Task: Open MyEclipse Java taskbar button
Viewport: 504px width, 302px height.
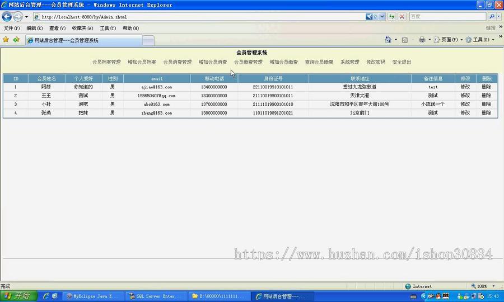Action: click(x=92, y=296)
